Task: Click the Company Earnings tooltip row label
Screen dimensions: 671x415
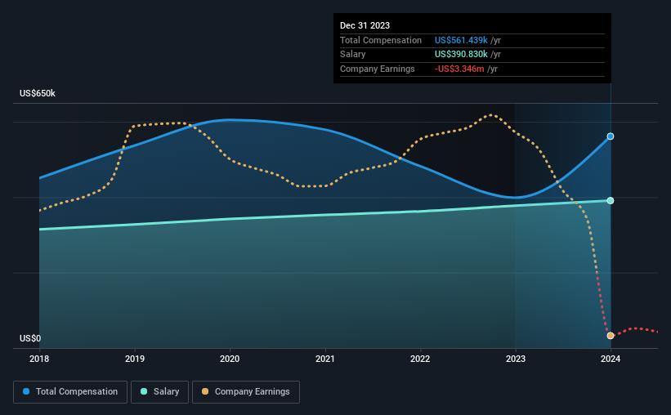Action: (x=378, y=69)
